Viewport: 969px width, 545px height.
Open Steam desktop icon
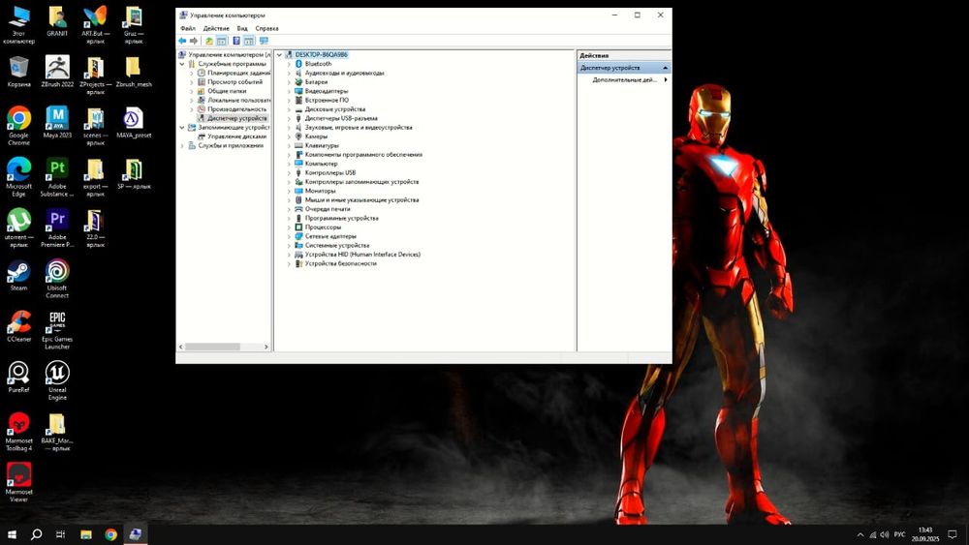18,276
